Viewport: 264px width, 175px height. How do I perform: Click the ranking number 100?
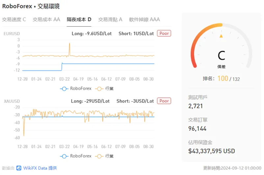[x=223, y=78]
